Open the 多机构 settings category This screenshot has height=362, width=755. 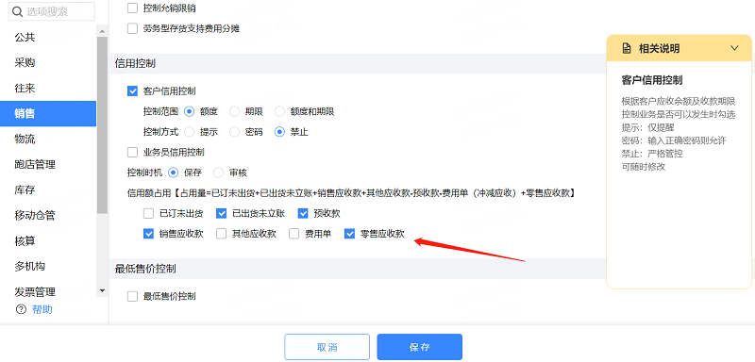coord(48,267)
